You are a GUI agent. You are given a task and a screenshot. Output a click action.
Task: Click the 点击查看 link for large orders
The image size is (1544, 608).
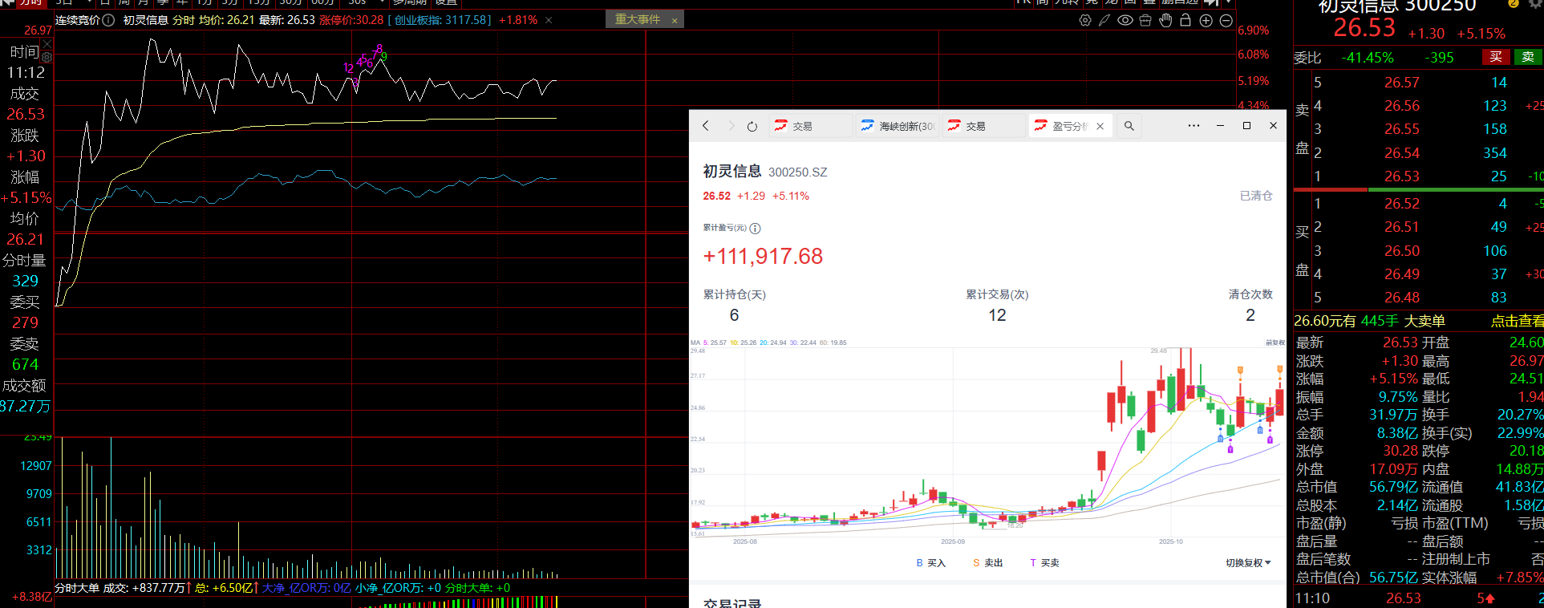[1518, 321]
